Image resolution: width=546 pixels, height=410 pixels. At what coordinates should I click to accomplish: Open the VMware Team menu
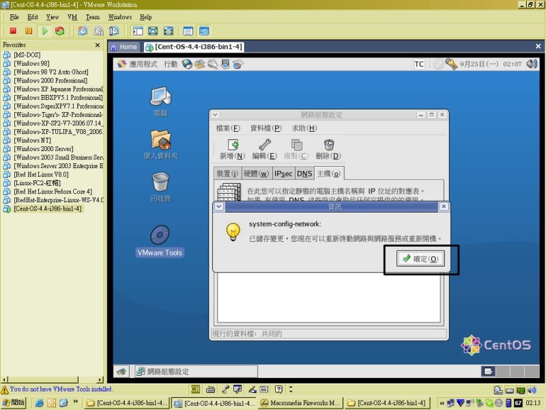[x=93, y=17]
